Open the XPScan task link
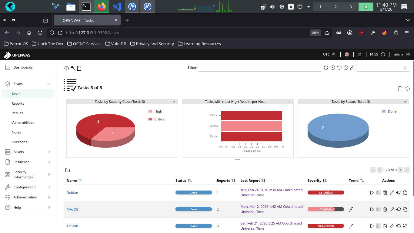Screen dimensions: 414x233 [x=72, y=226]
